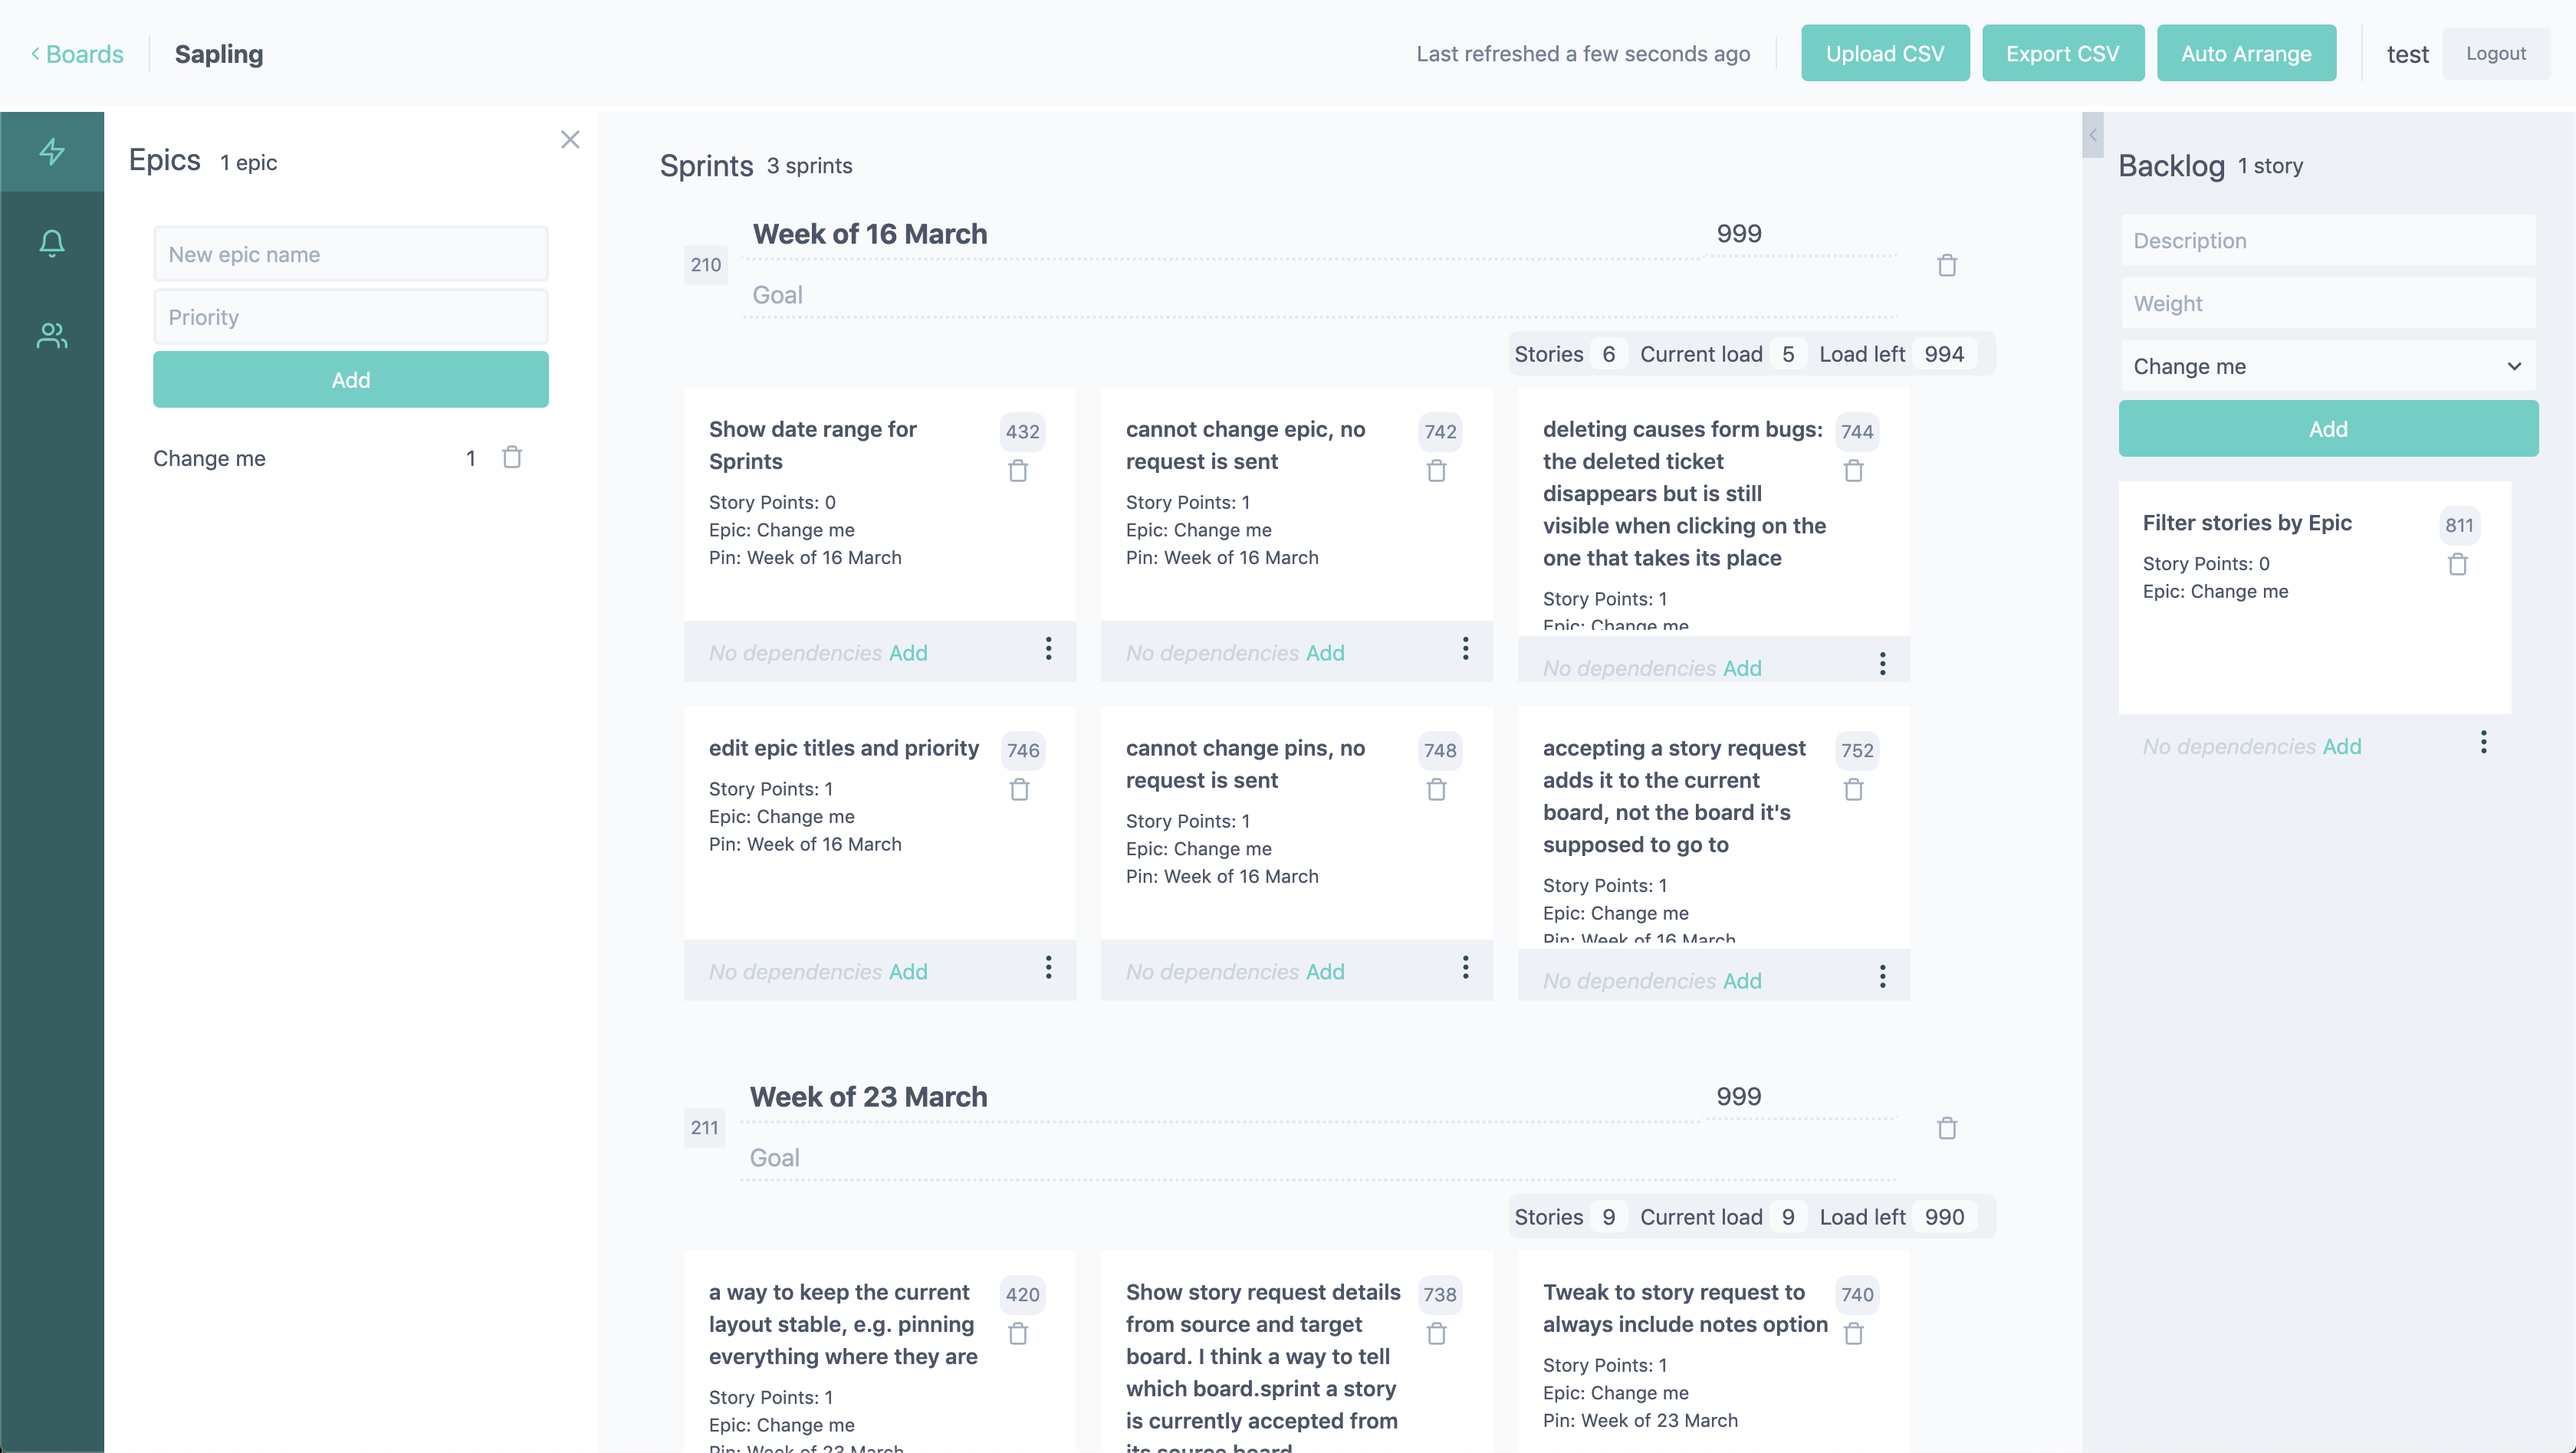Collapse the Backlog panel with chevron

2092,135
